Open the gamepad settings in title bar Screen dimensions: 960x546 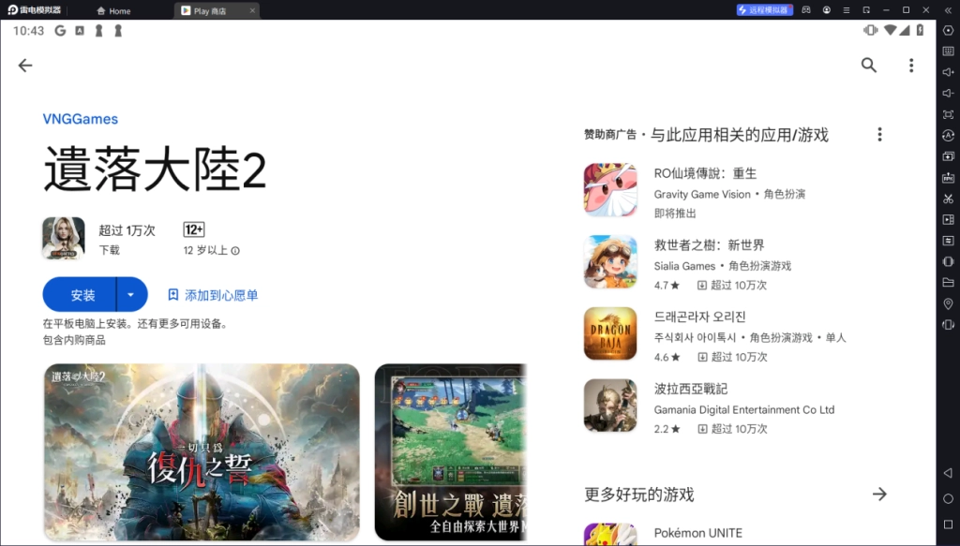[x=807, y=9]
